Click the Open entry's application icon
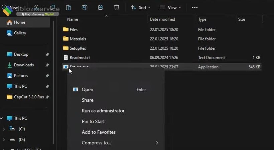274x150 pixels. (x=75, y=89)
